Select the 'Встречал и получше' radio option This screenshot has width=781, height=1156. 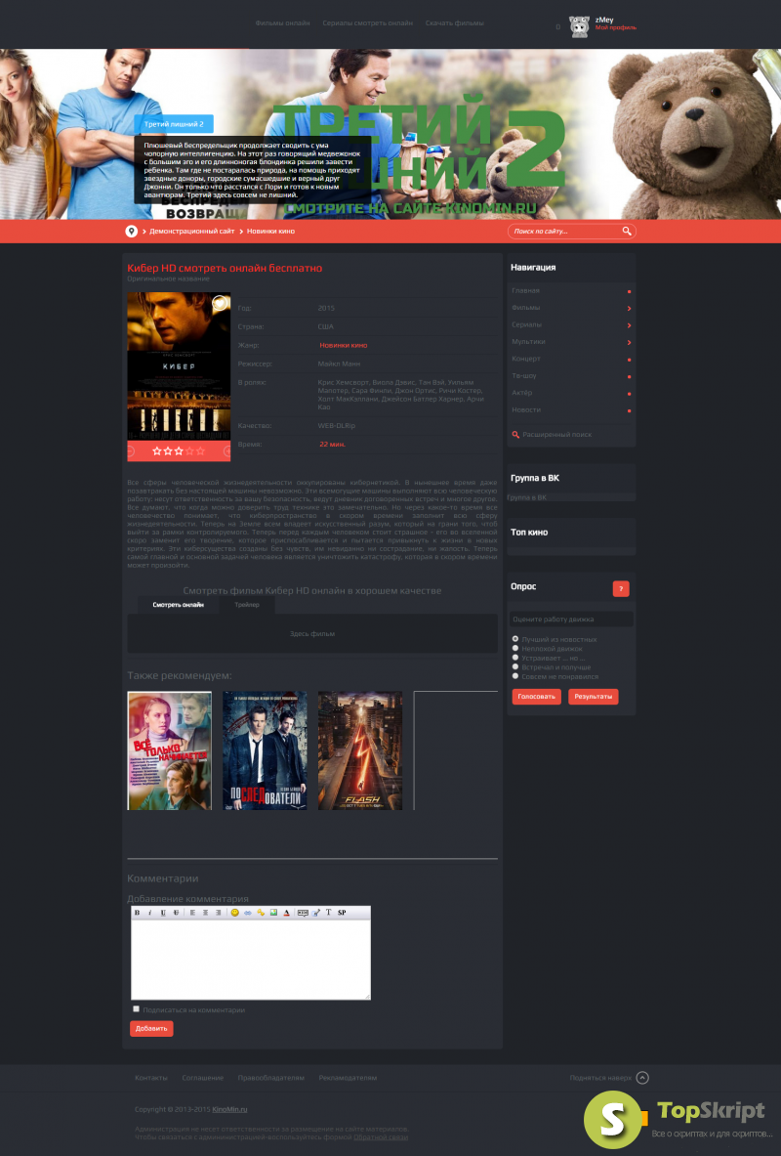click(515, 666)
